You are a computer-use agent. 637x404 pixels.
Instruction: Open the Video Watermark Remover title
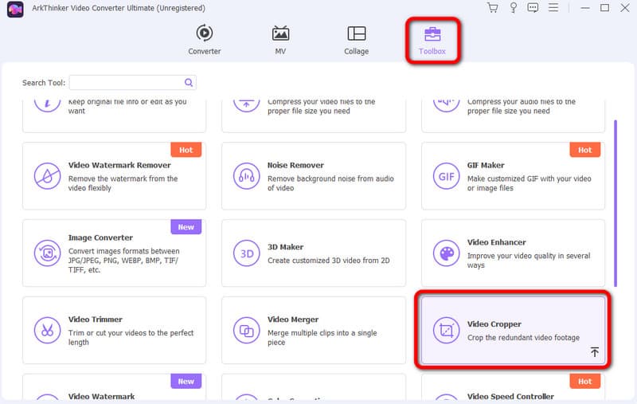click(119, 166)
